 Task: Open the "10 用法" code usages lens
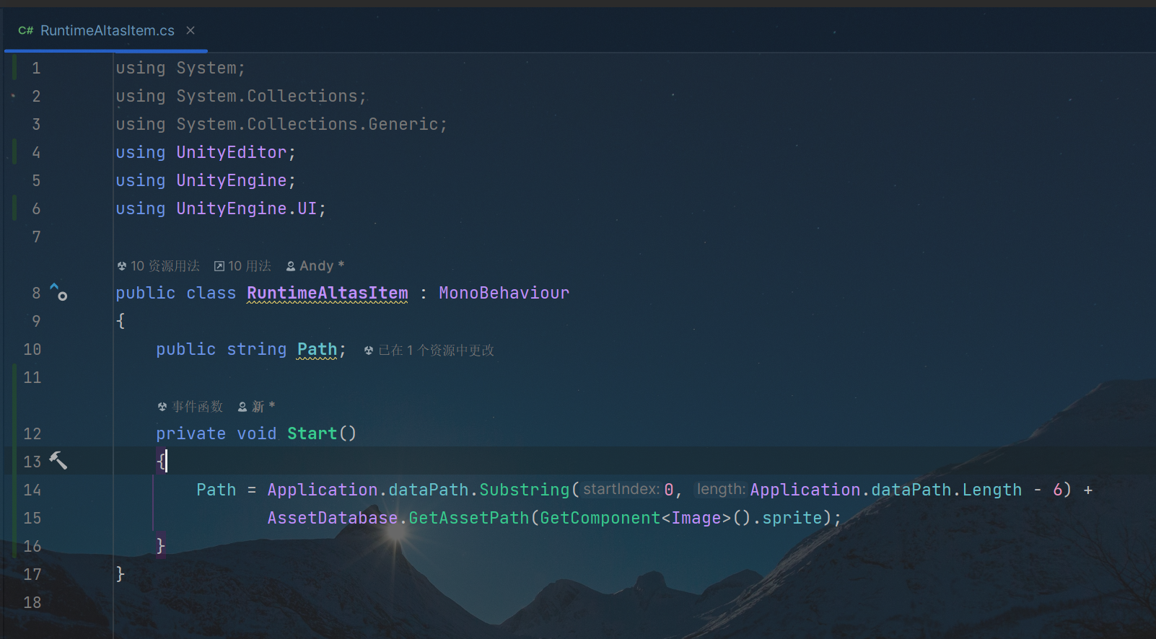pyautogui.click(x=243, y=266)
